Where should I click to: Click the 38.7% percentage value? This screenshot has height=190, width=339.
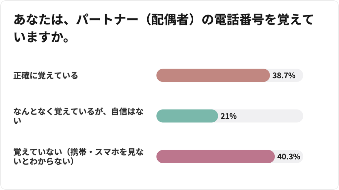pos(284,76)
